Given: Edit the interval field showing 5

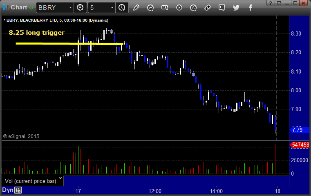Looking at the screenshot, I should [99, 8].
